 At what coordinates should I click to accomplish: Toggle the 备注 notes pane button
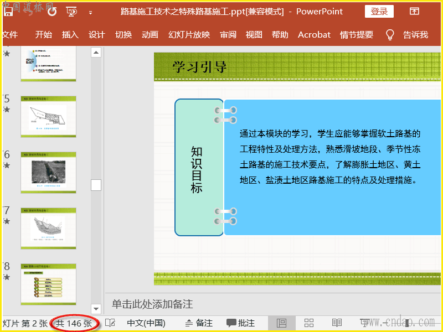click(199, 323)
